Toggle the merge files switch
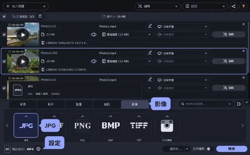The height and width of the screenshot is (155, 250). (x=210, y=149)
